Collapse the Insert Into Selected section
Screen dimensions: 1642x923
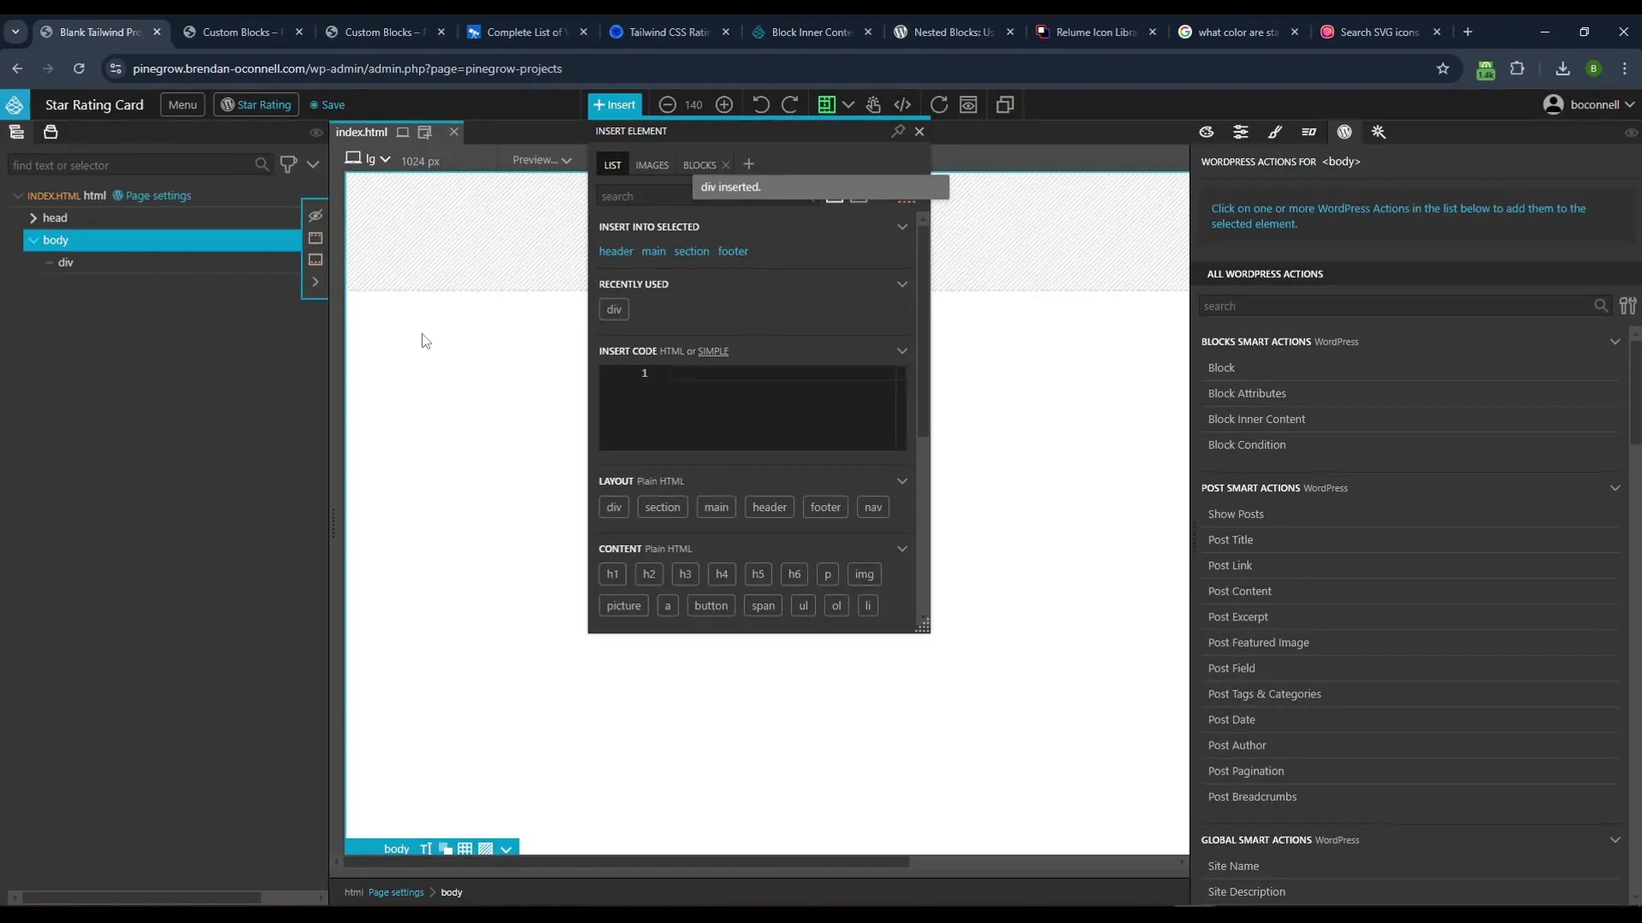[x=901, y=226]
